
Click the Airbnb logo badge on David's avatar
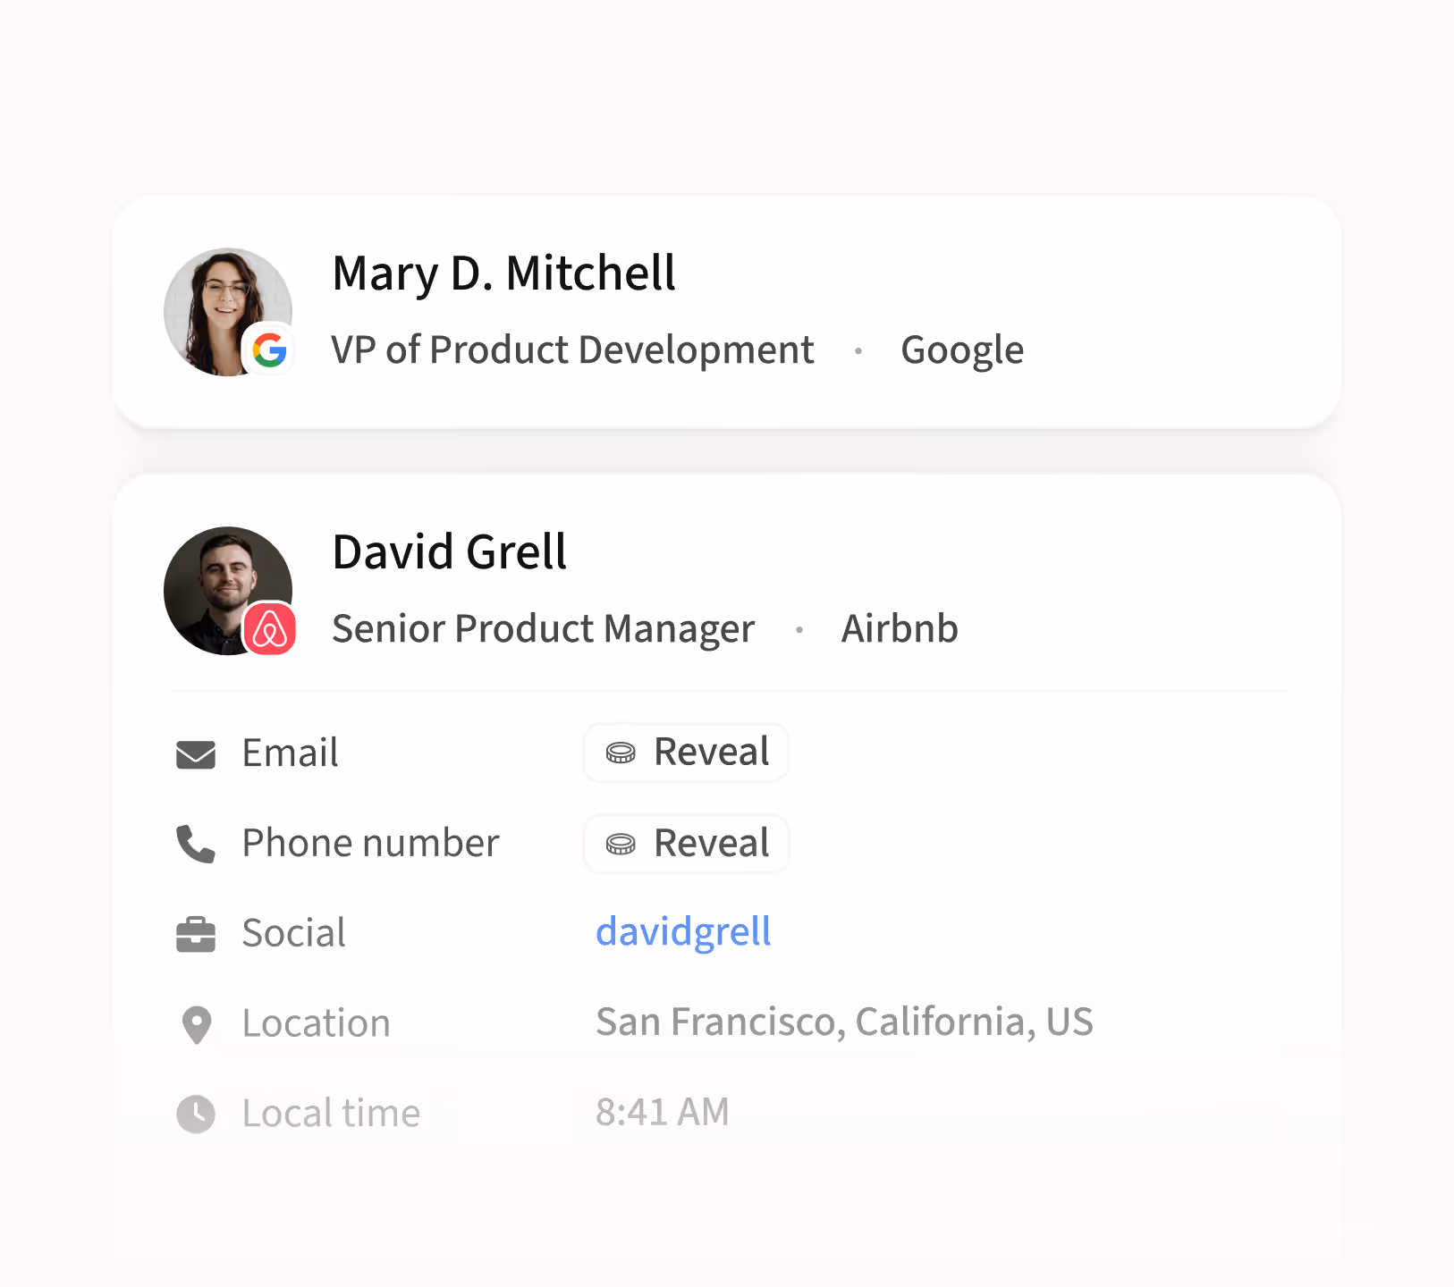click(x=270, y=628)
